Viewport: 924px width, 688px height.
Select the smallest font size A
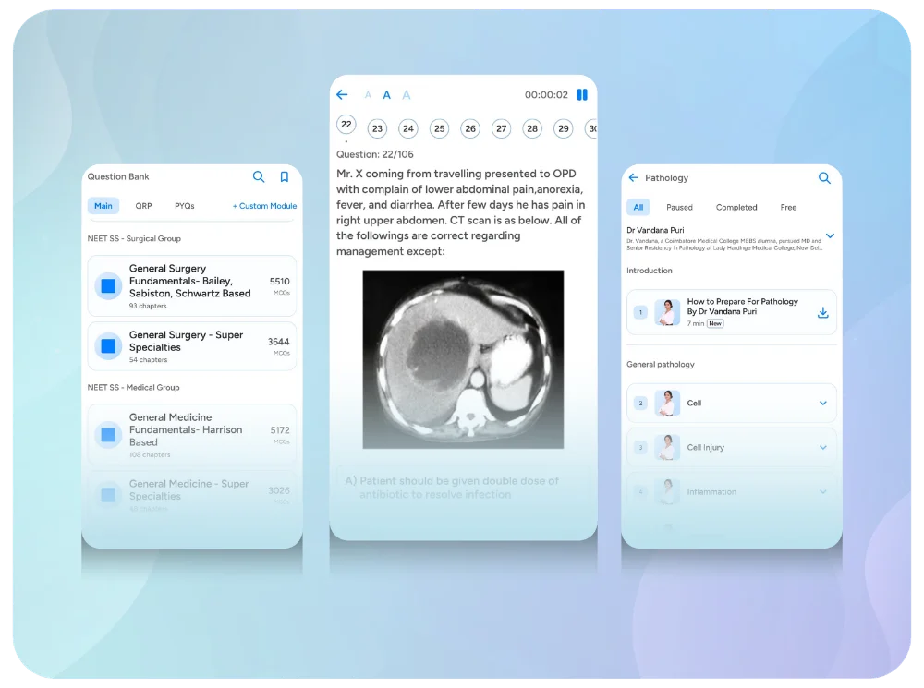368,95
